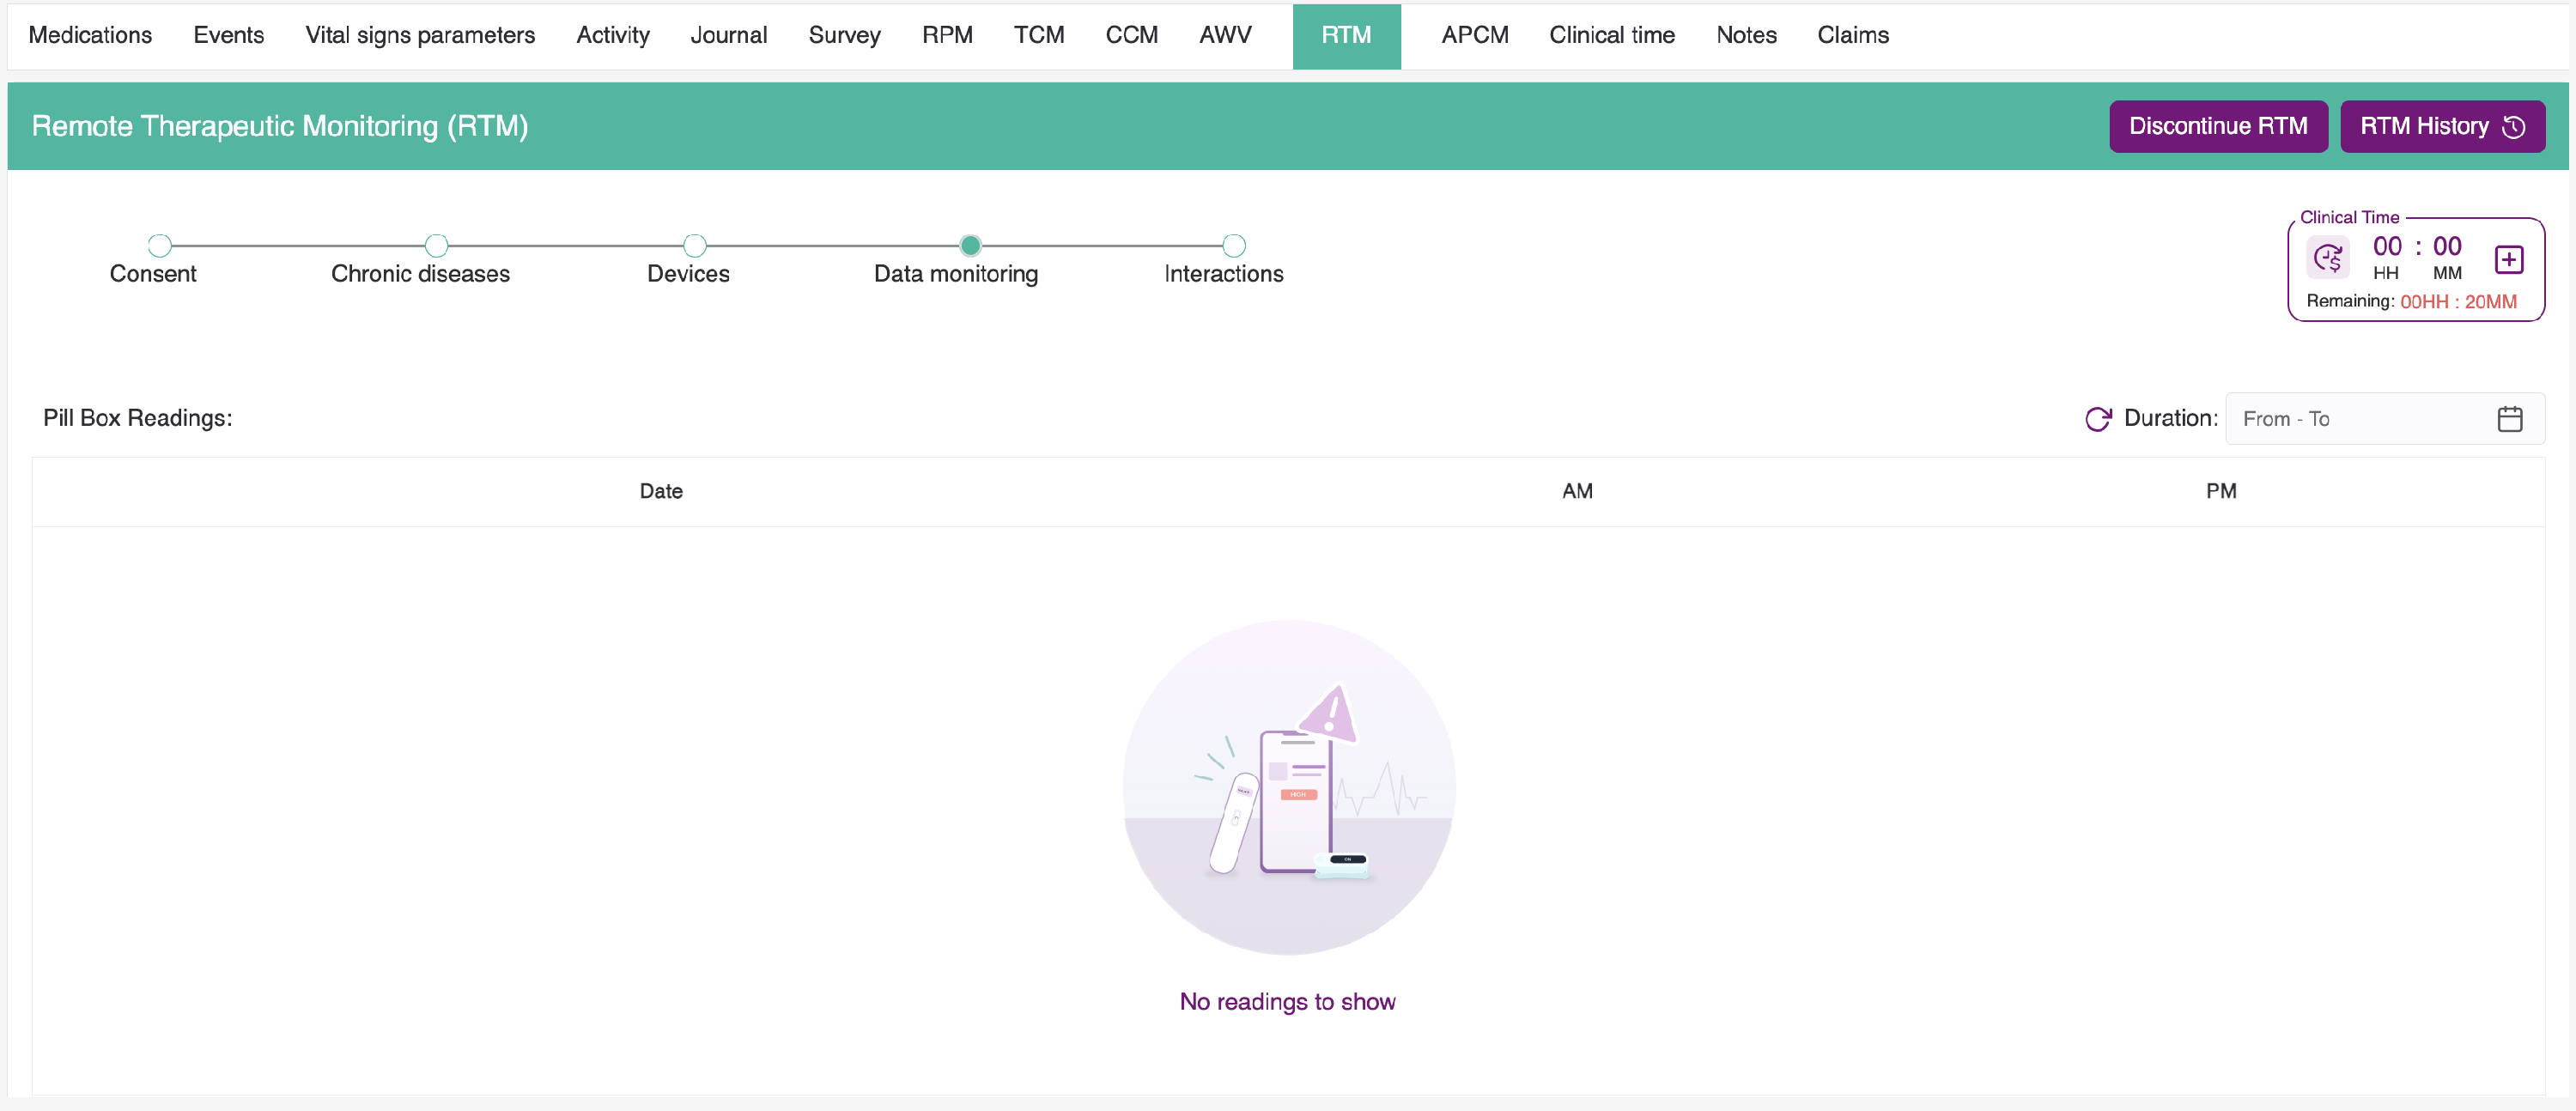Open RTM History
The height and width of the screenshot is (1111, 2576).
point(2441,126)
